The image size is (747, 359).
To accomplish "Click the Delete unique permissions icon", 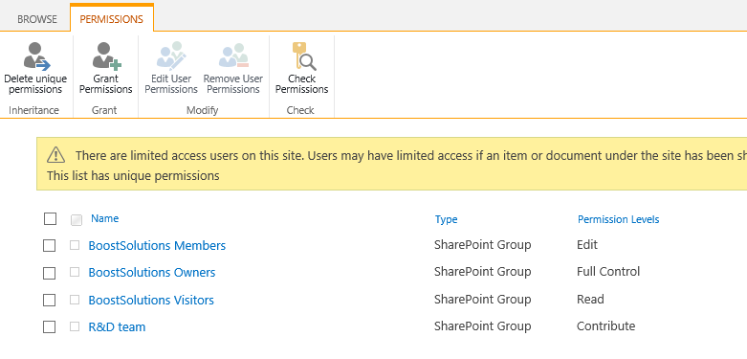I will coord(36,56).
